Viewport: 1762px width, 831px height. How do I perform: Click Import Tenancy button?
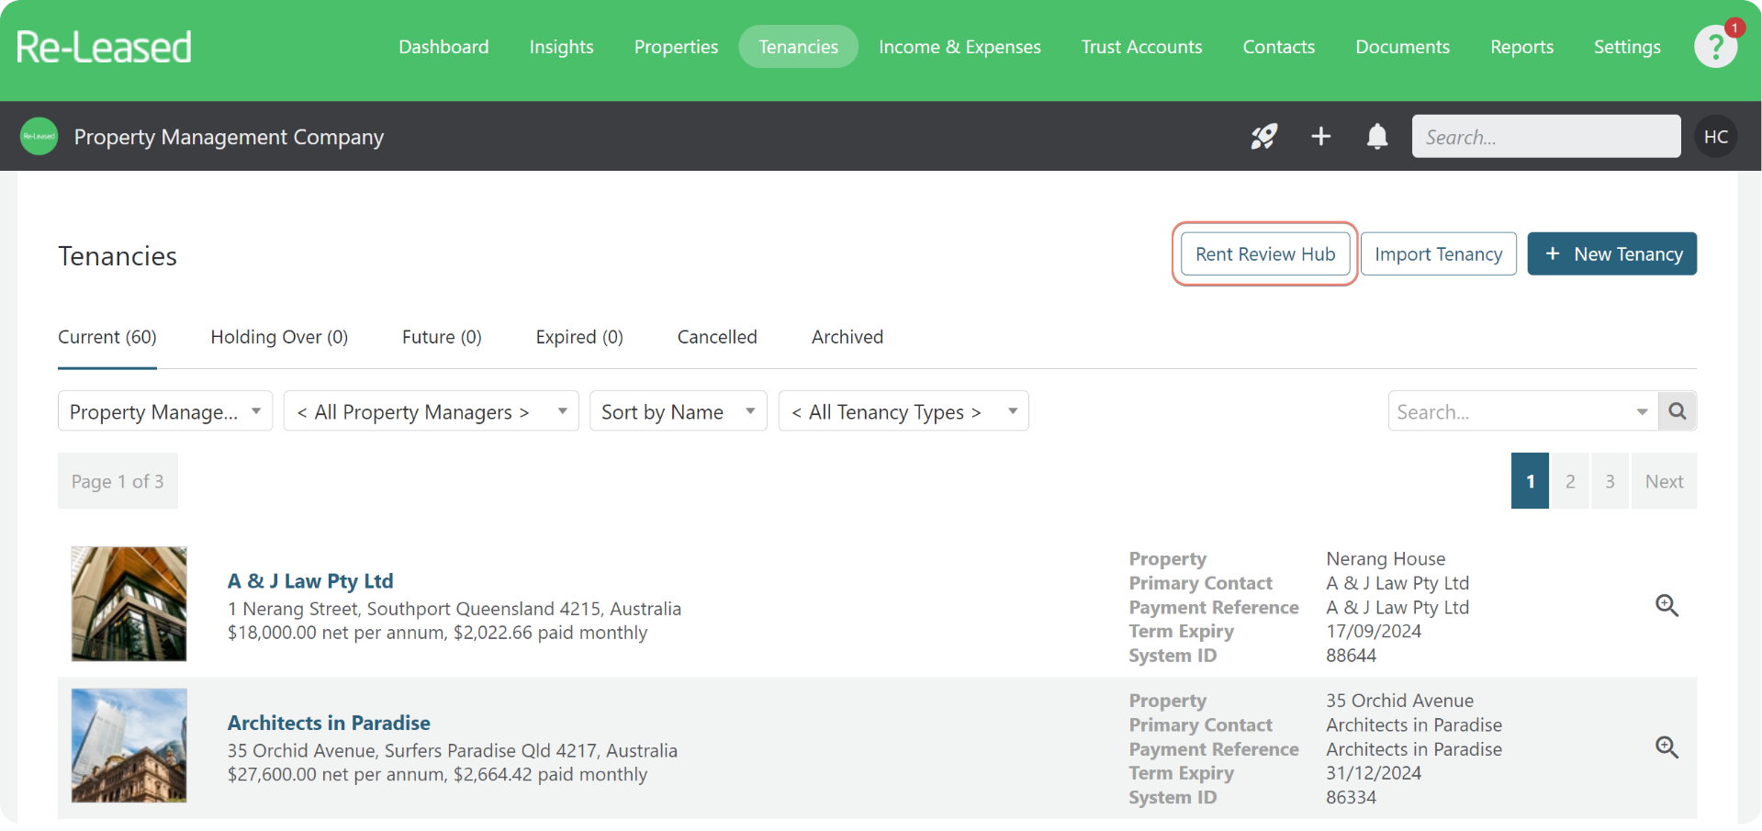coord(1439,254)
